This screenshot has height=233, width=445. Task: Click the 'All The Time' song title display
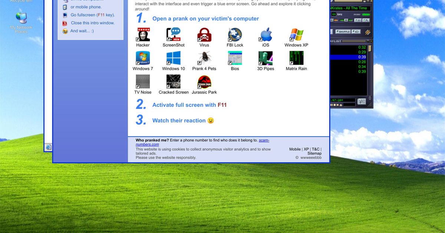click(x=350, y=8)
